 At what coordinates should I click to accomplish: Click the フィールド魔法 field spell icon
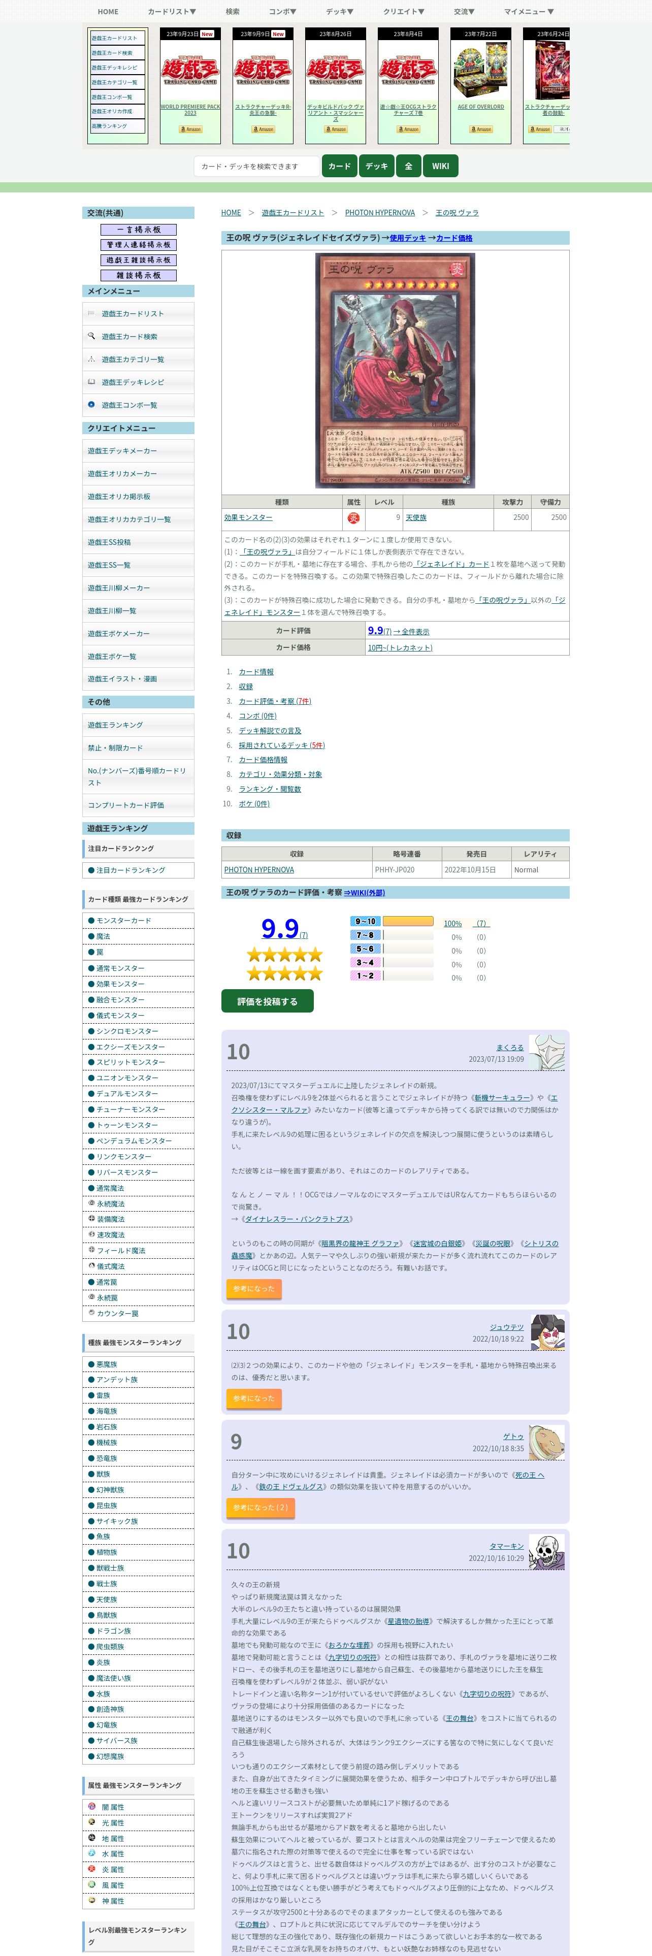[x=92, y=1250]
